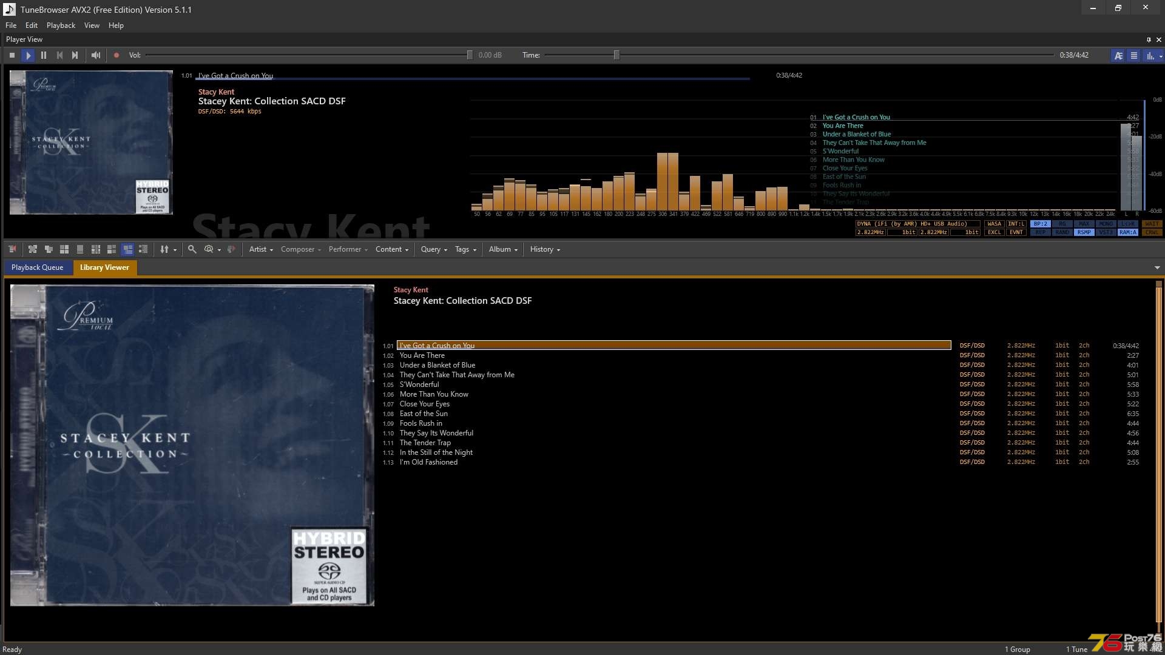Click the first toolbar icon with red marker
The width and height of the screenshot is (1165, 655).
tap(12, 249)
